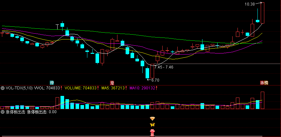This screenshot has height=137, width=281.
Task: Click the latest tall red candlestick
Action: pyautogui.click(x=262, y=13)
